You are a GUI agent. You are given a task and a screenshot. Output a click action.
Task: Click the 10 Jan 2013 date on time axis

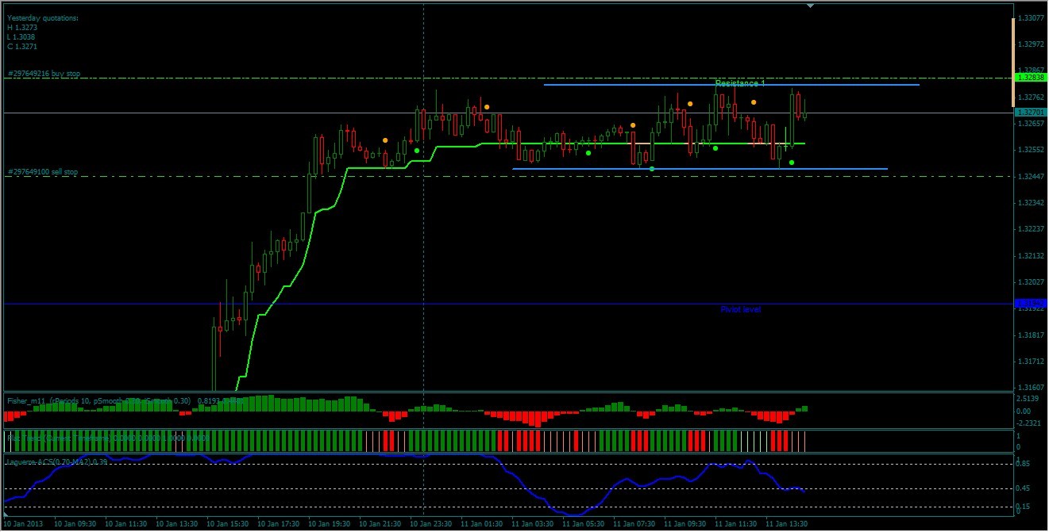(25, 524)
